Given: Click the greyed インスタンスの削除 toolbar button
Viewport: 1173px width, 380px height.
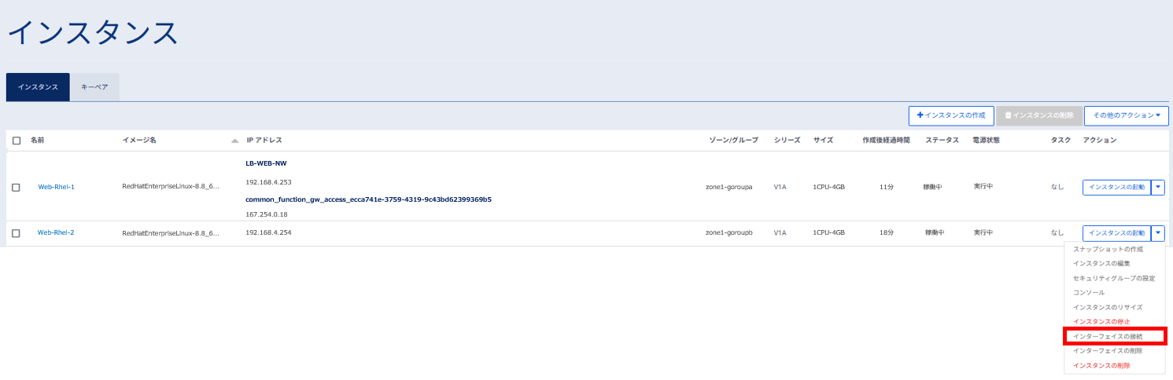Looking at the screenshot, I should (x=1038, y=115).
